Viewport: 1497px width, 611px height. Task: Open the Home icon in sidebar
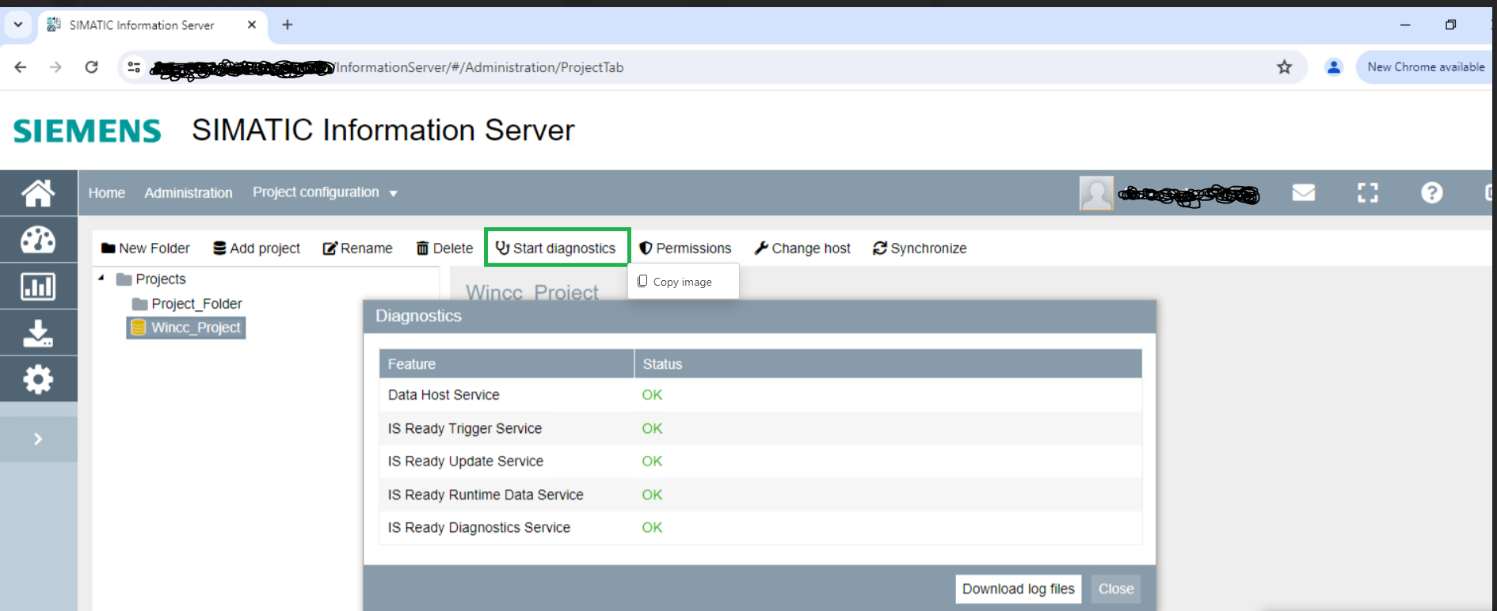(x=38, y=192)
